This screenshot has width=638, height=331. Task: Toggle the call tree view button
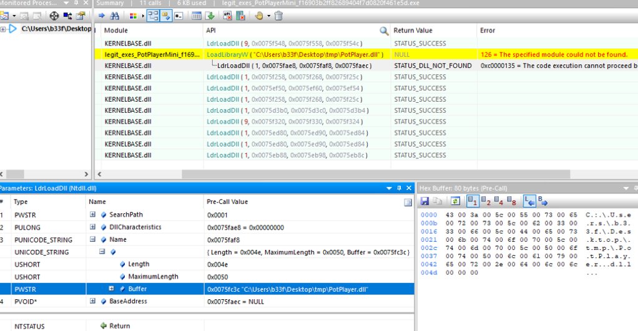[153, 16]
